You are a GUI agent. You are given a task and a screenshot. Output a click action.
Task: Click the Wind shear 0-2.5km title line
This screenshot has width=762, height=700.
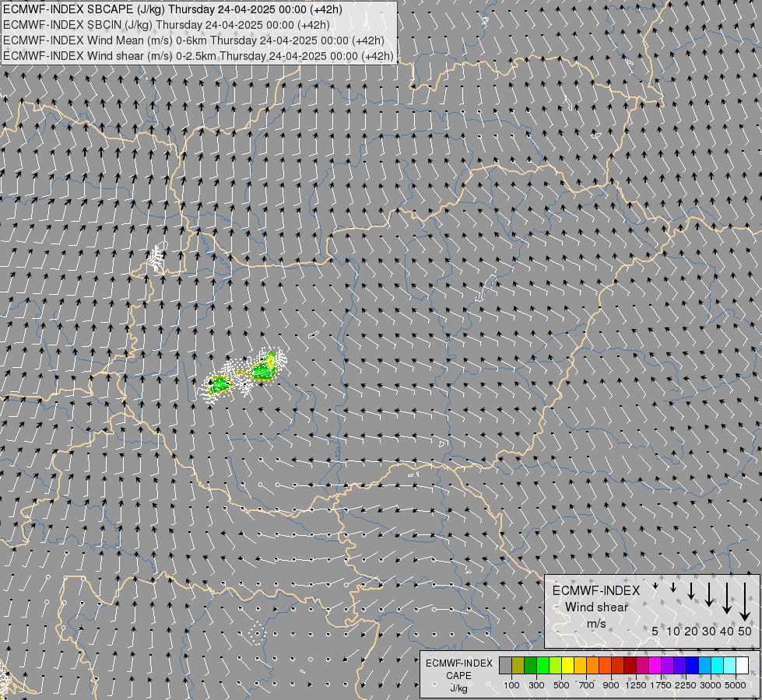tap(198, 56)
